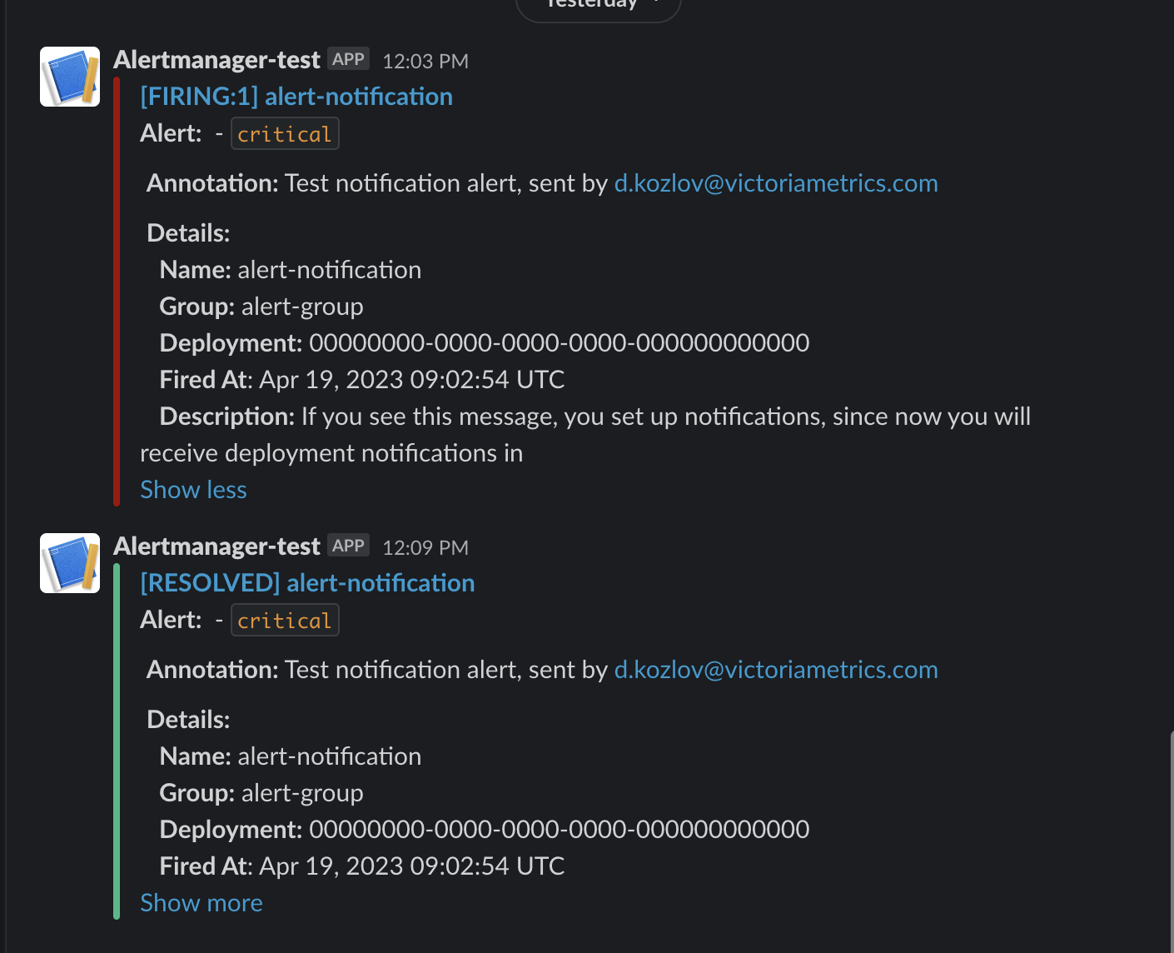The height and width of the screenshot is (953, 1174).
Task: Click the green attachment color bar
Action: pyautogui.click(x=117, y=741)
